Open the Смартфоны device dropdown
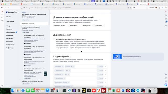 point(59,70)
